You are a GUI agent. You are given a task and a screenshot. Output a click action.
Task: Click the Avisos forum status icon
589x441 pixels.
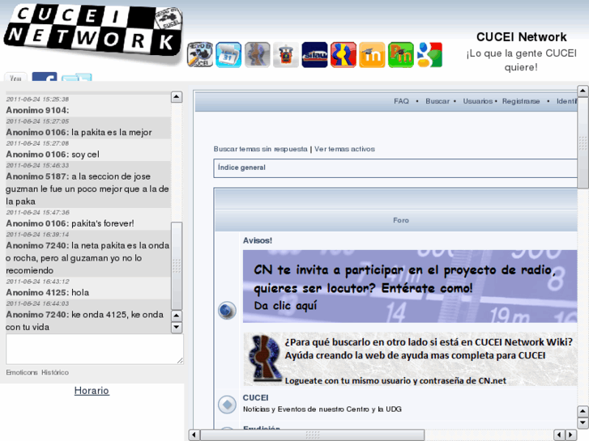[228, 311]
